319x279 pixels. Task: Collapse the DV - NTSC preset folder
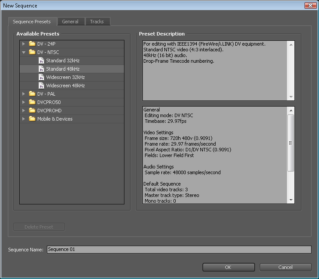pos(24,52)
